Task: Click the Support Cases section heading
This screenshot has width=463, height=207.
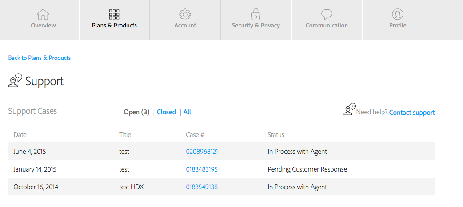Action: click(x=32, y=111)
